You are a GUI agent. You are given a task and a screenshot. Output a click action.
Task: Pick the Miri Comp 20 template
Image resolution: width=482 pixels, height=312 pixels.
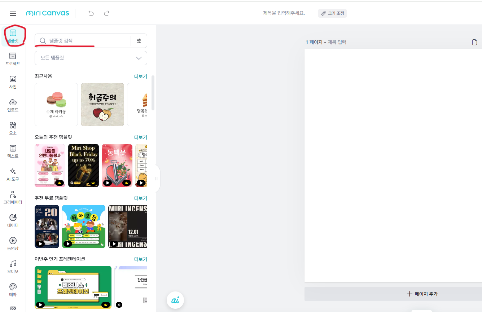[x=47, y=227]
